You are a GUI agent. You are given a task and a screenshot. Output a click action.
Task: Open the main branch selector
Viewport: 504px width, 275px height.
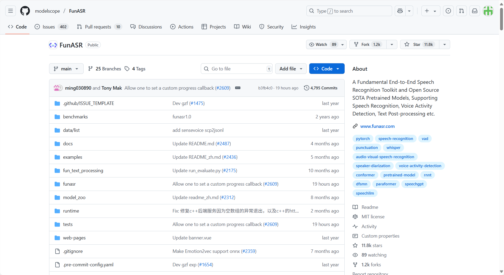tap(66, 69)
